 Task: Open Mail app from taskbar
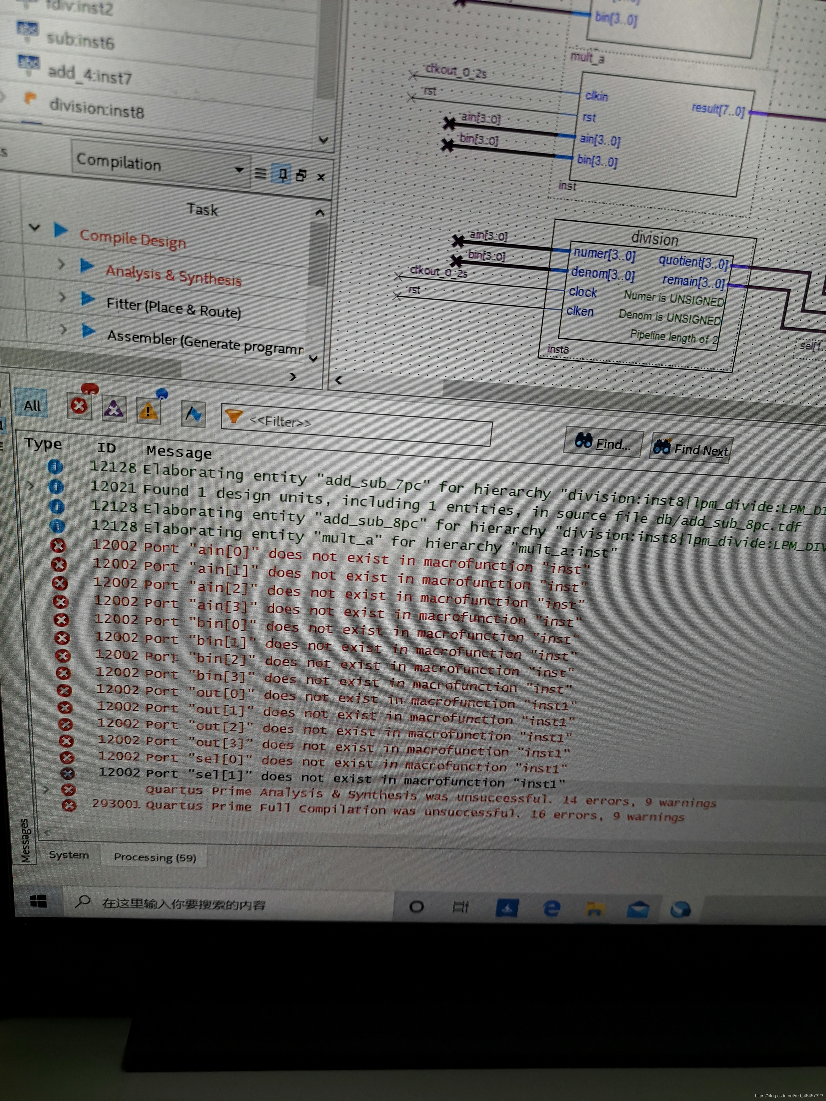point(638,909)
